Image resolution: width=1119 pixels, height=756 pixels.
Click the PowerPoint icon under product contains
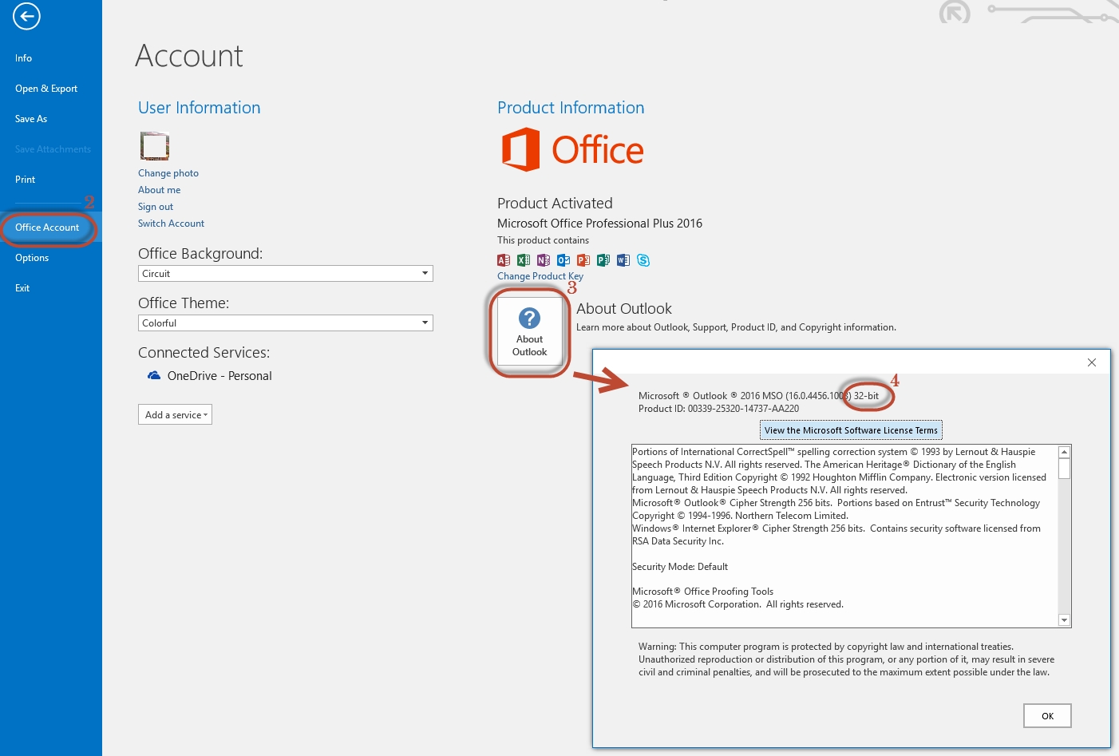tap(583, 260)
